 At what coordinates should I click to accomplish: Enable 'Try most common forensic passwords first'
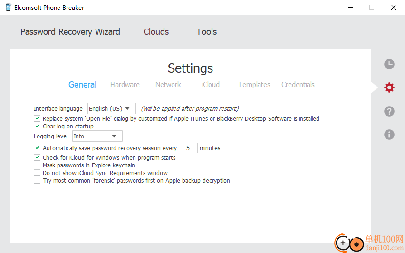37,180
